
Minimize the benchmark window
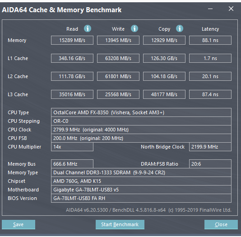point(210,9)
